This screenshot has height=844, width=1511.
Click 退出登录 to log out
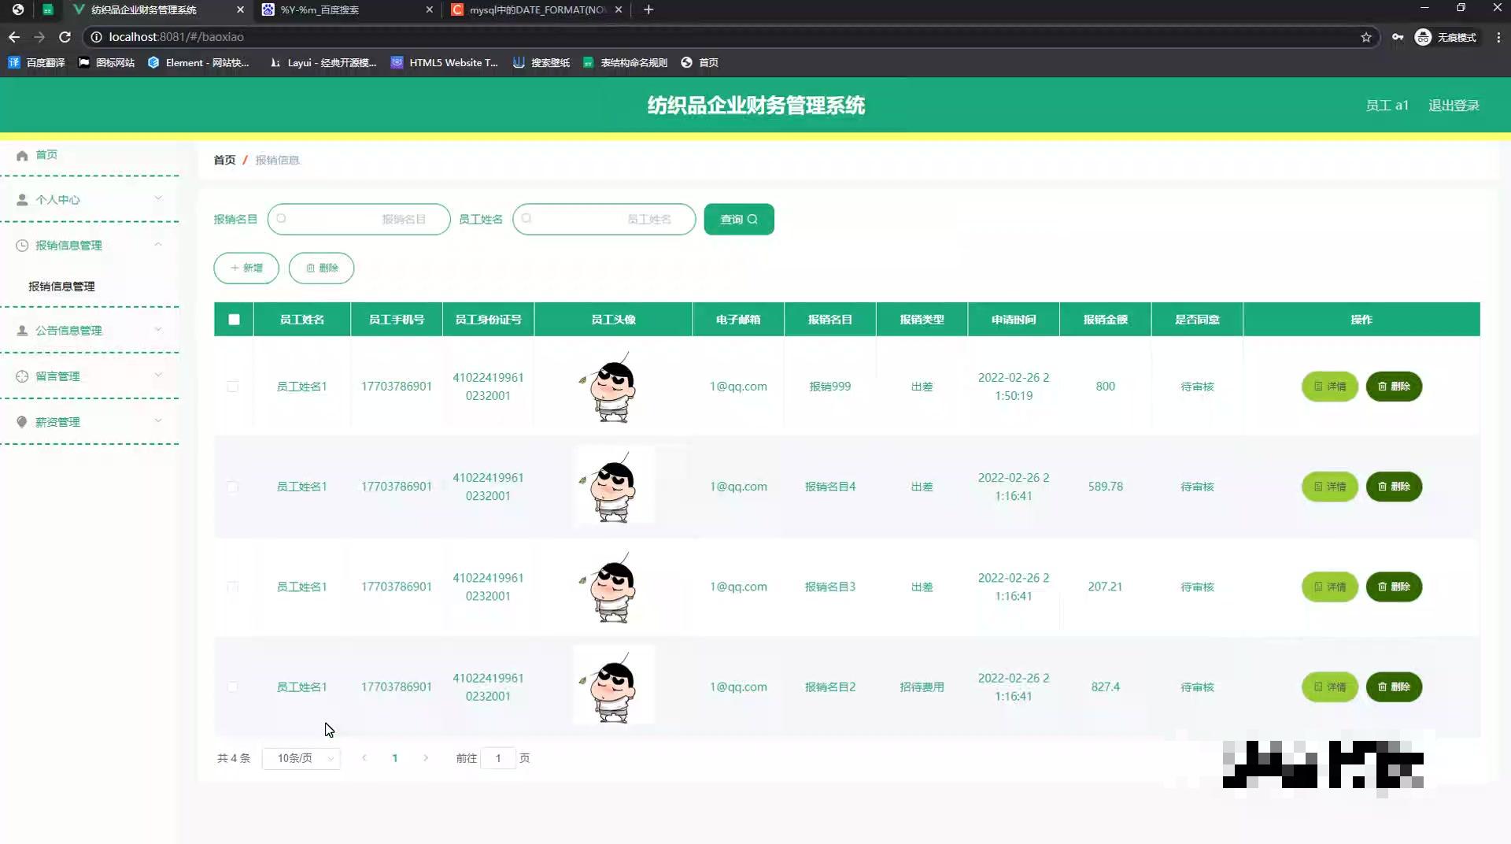[1454, 105]
